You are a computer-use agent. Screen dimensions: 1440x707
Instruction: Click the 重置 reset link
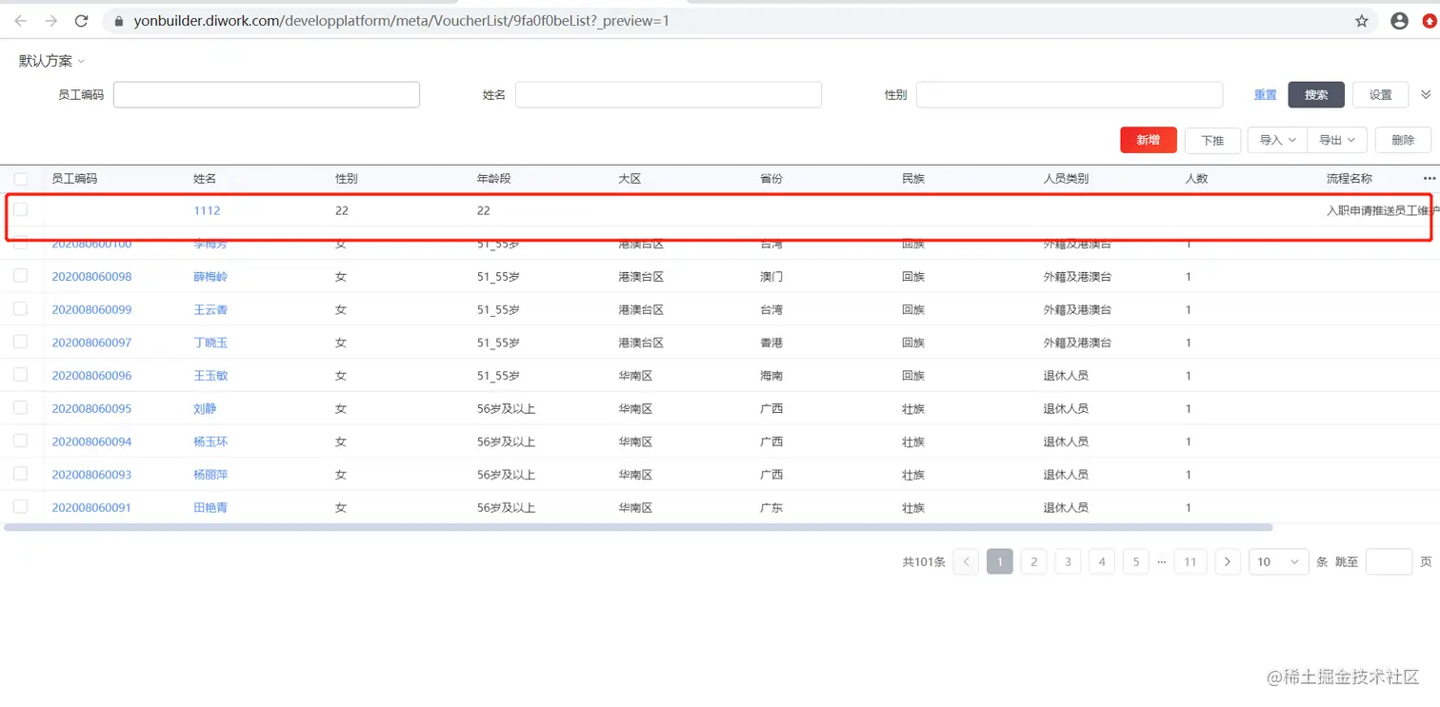(x=1265, y=94)
